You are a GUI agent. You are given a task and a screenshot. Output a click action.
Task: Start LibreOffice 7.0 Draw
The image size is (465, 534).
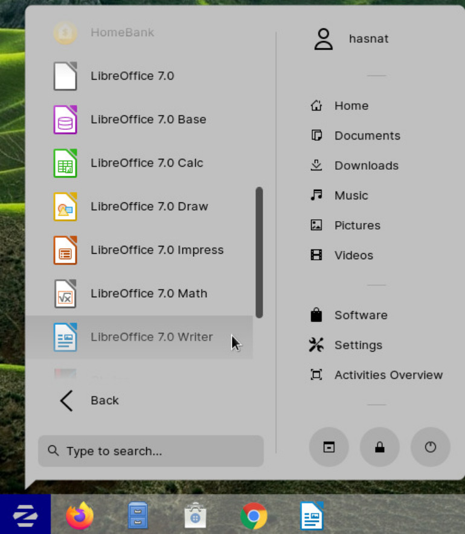click(x=139, y=207)
